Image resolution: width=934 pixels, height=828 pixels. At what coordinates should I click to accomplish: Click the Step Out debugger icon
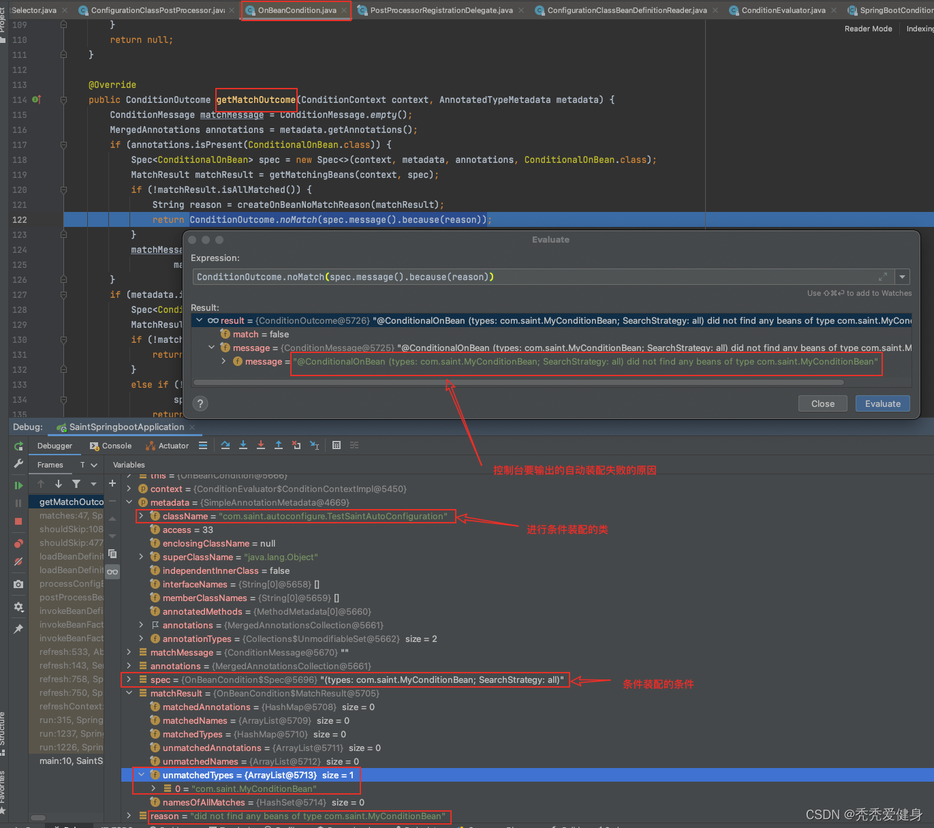pyautogui.click(x=279, y=445)
